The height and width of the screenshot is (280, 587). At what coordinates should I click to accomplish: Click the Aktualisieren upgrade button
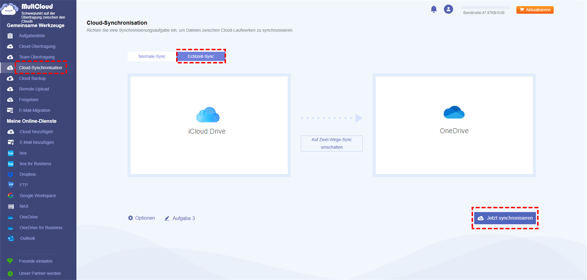pos(535,10)
